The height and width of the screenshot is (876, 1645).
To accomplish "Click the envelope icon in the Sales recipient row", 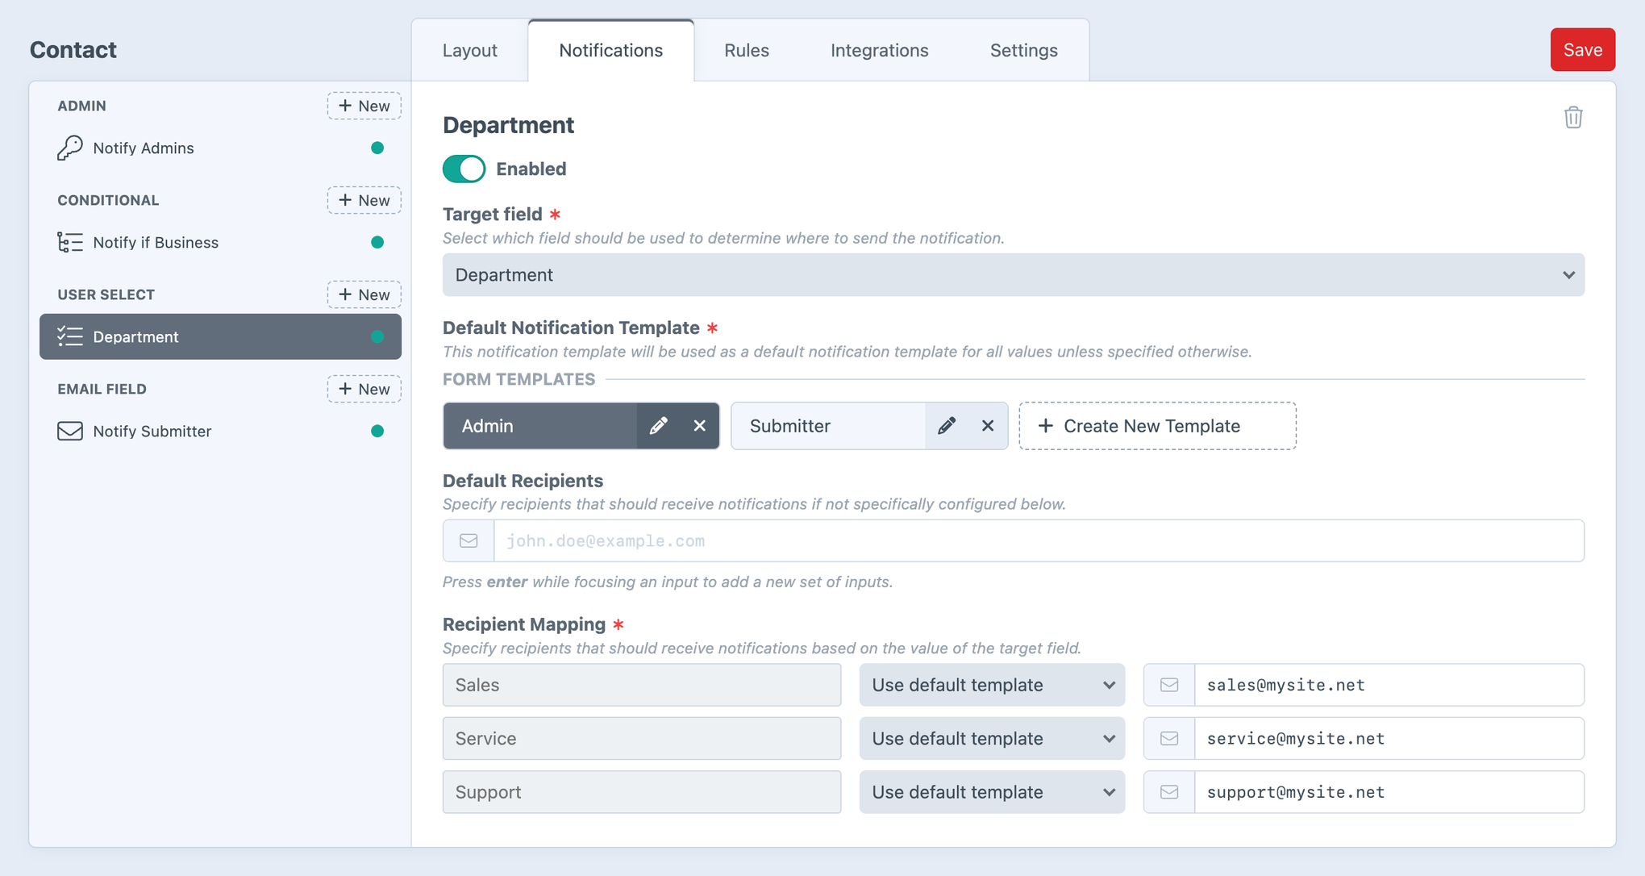I will tap(1168, 684).
